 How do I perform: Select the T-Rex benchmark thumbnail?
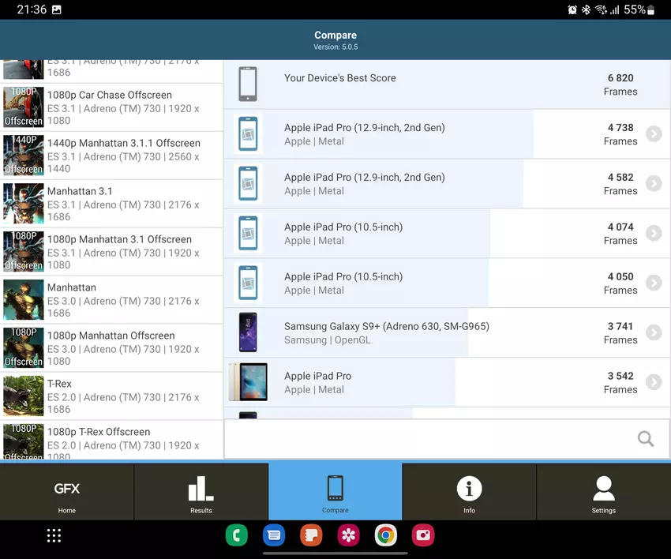[x=23, y=396]
